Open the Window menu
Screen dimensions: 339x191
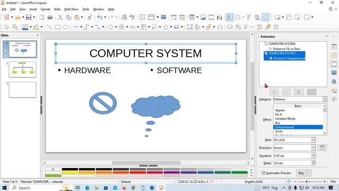(x=99, y=10)
